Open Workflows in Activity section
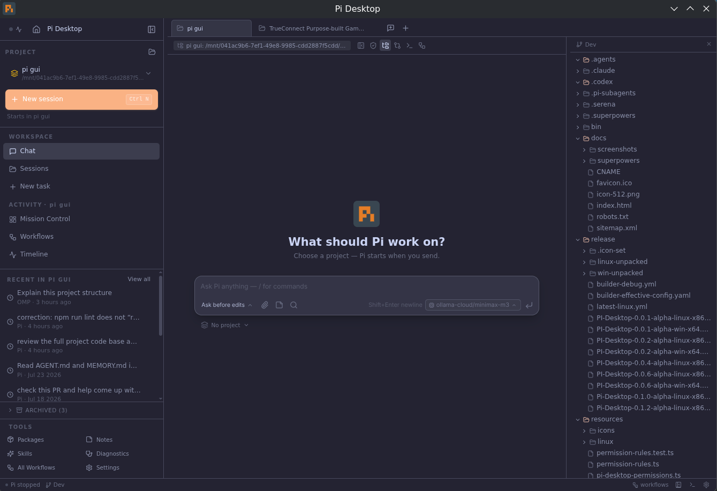 click(x=81, y=237)
